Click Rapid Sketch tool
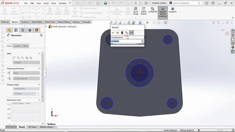Screen dimensions: 235x132 tap(144, 11)
